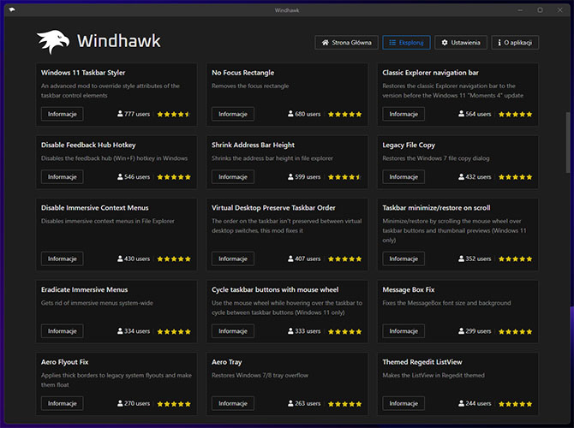This screenshot has height=428, width=574.
Task: Click the Virtual Desktop Preserve Taskbar Order title
Action: click(x=273, y=208)
